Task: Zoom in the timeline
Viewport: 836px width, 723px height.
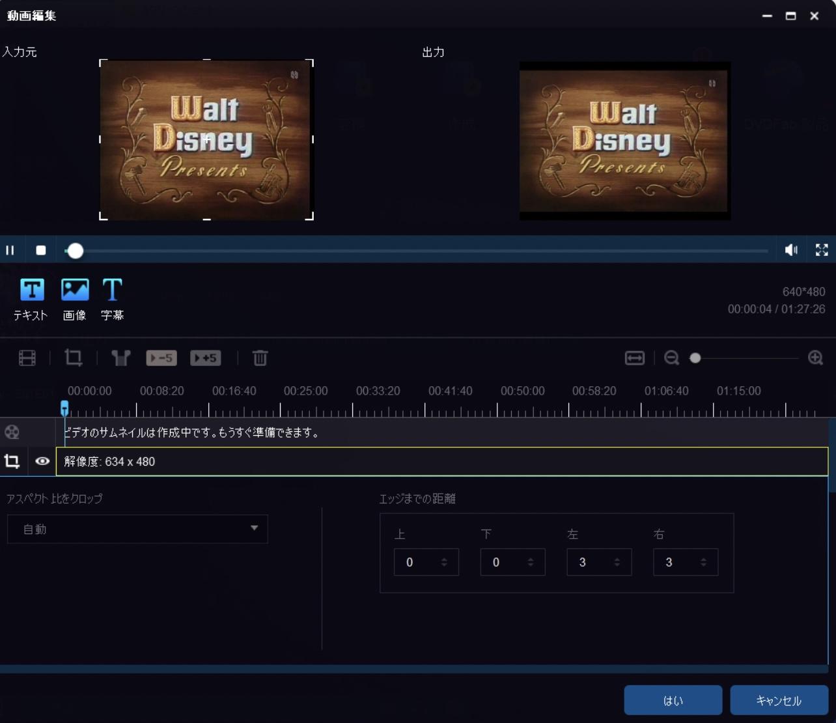Action: pos(815,358)
